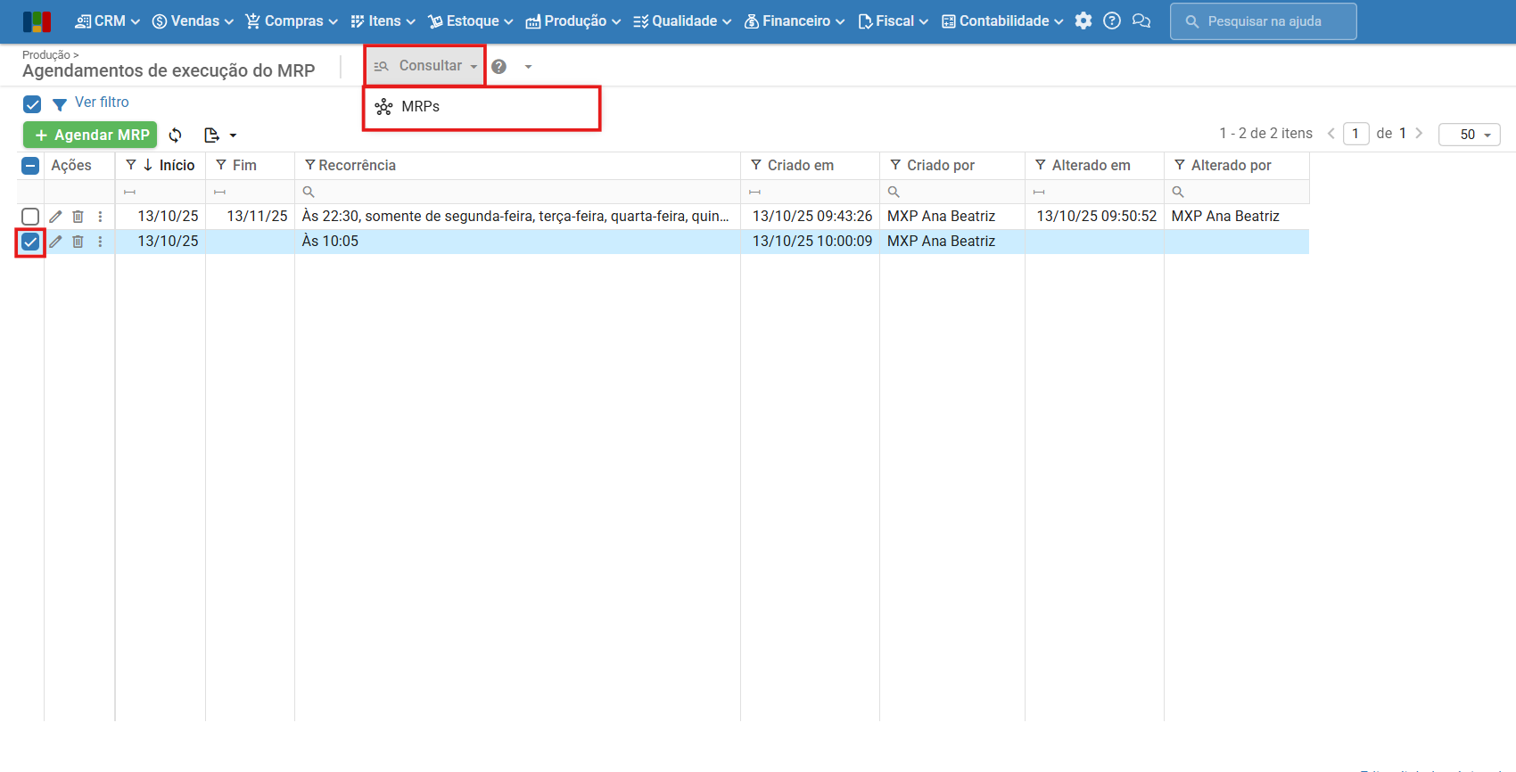Click the colorful app logo
1516x772 pixels.
(37, 21)
